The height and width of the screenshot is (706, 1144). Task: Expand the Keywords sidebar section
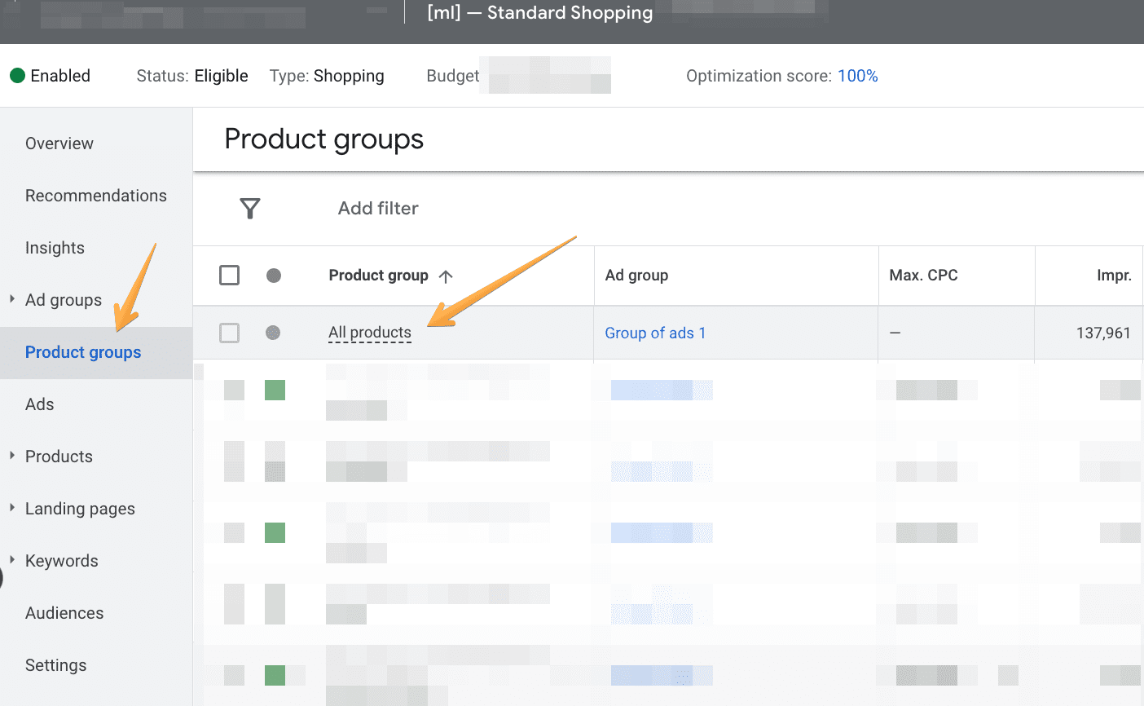point(12,560)
